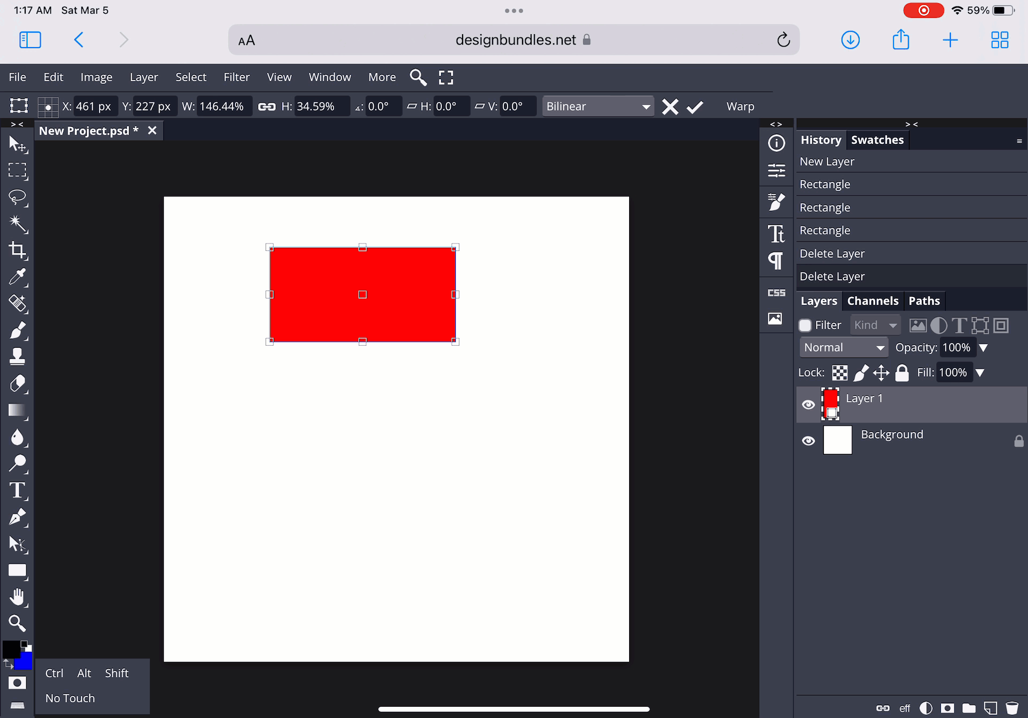Screen dimensions: 1028x718
Task: Toggle Background layer visibility eye
Action: (x=808, y=441)
